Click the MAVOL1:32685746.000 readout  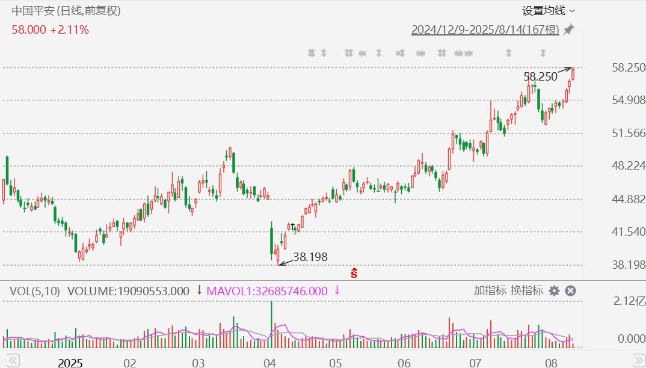pos(267,291)
